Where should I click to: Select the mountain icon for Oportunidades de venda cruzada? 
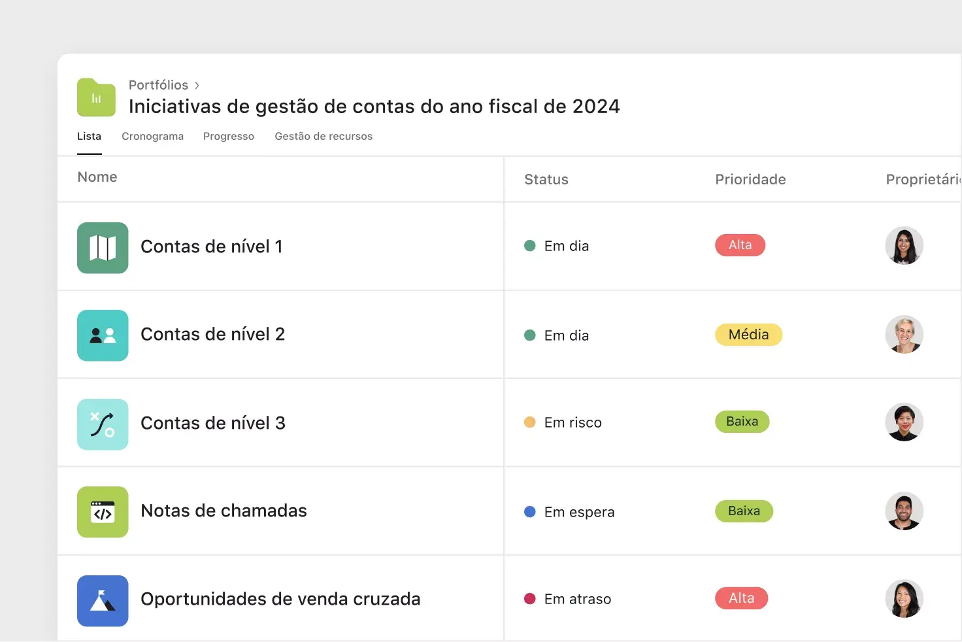(103, 600)
